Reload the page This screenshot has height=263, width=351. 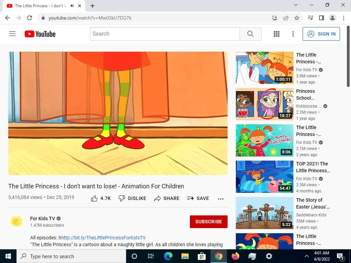click(x=29, y=18)
